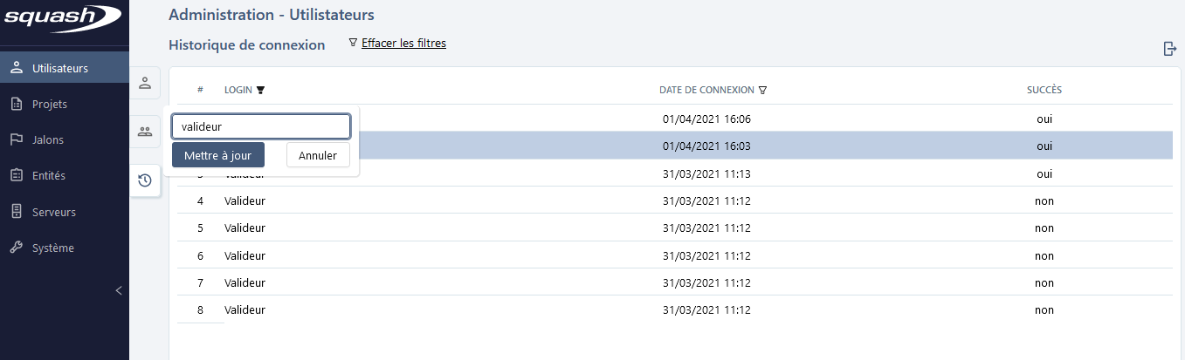Click the logout icon at top right
The width and height of the screenshot is (1185, 360).
click(x=1169, y=49)
